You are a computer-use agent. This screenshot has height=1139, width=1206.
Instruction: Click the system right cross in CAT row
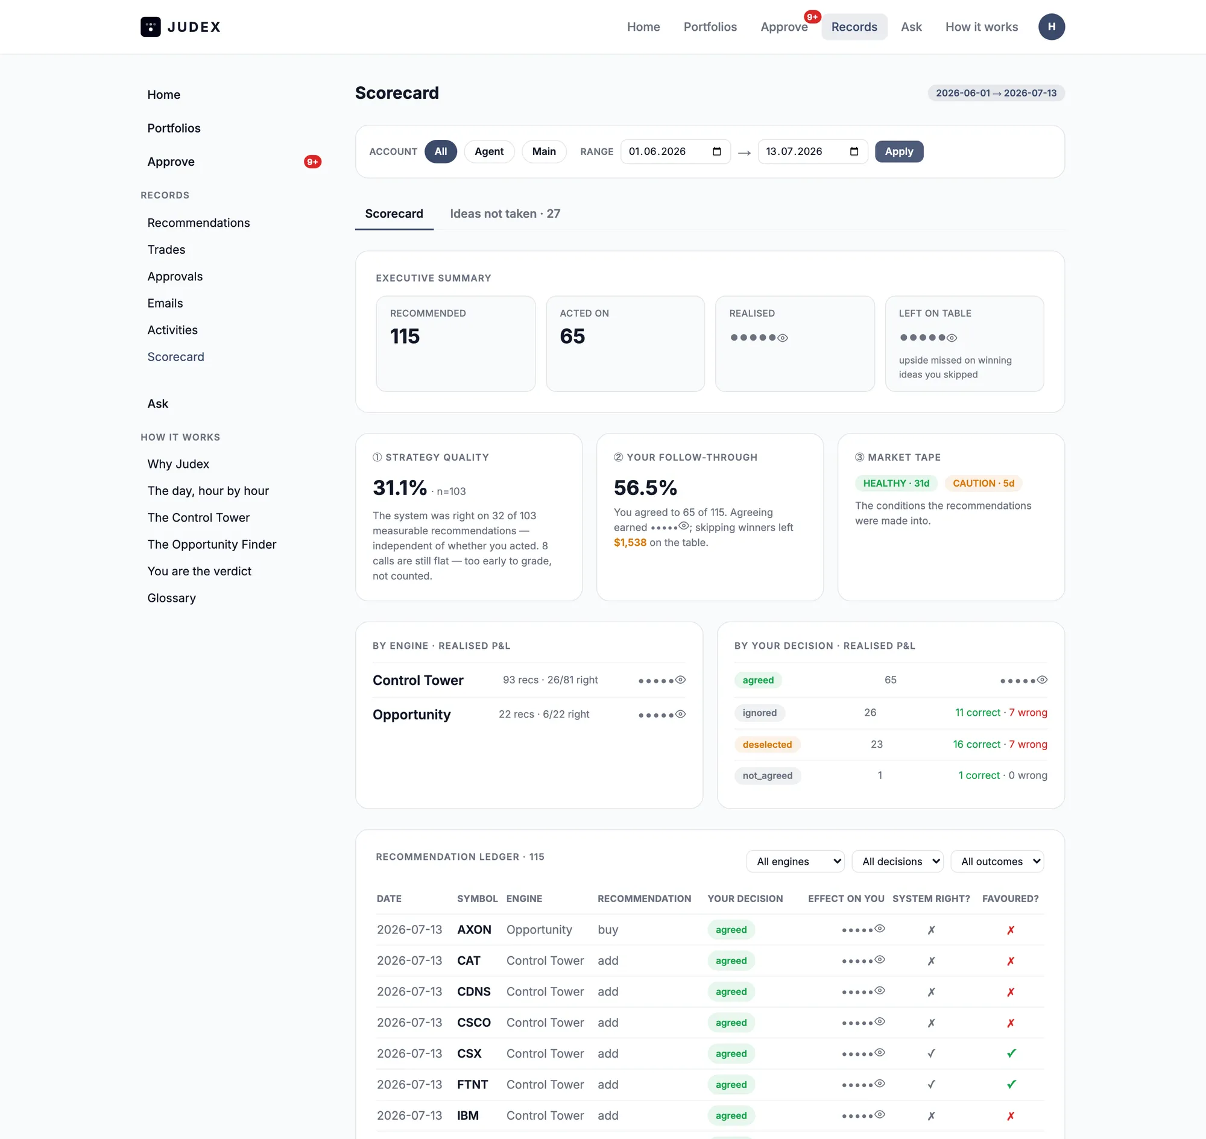[931, 961]
